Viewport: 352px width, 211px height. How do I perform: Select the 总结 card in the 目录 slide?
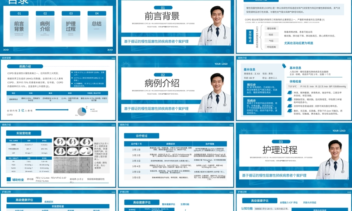click(97, 28)
